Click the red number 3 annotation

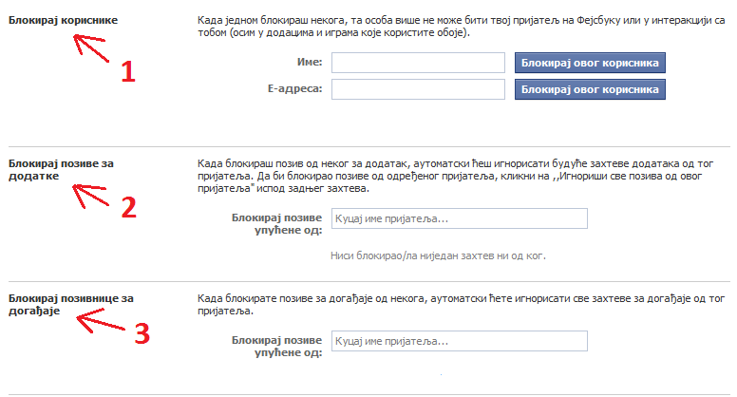pyautogui.click(x=142, y=333)
